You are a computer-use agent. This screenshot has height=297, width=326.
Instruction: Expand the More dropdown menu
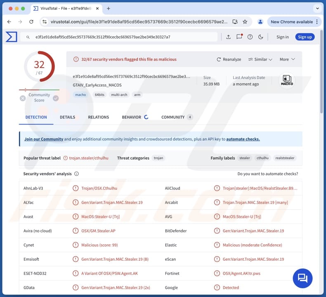287,59
